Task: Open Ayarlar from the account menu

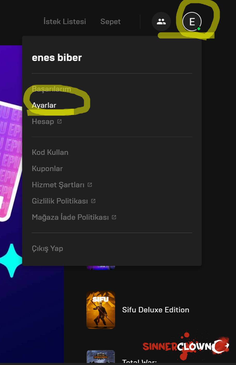Action: (44, 105)
